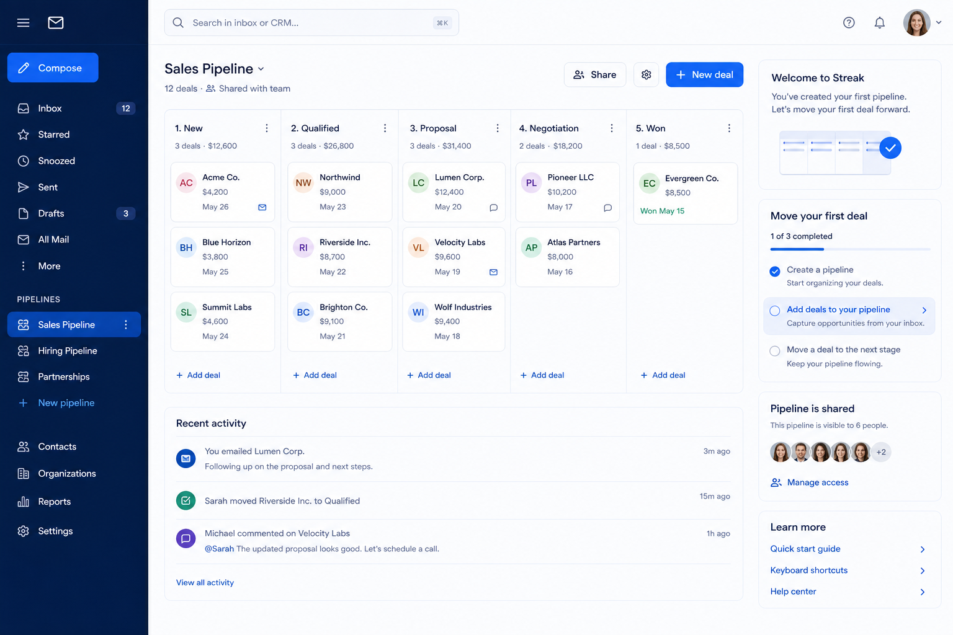
Task: Open the Keyboard shortcuts link
Action: tap(809, 571)
